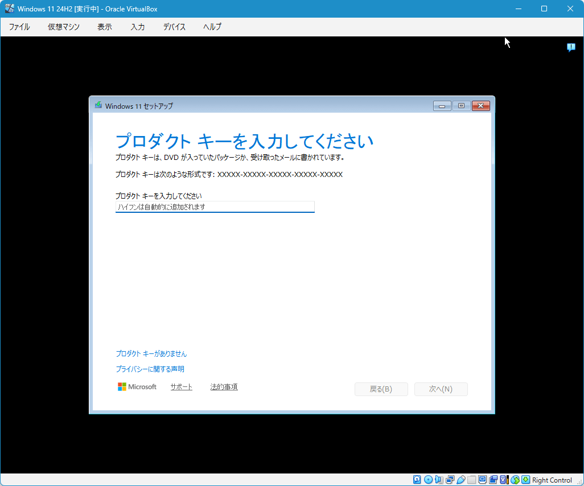Click the green down-arrow keyboard capture icon
This screenshot has height=486, width=584.
(x=525, y=480)
